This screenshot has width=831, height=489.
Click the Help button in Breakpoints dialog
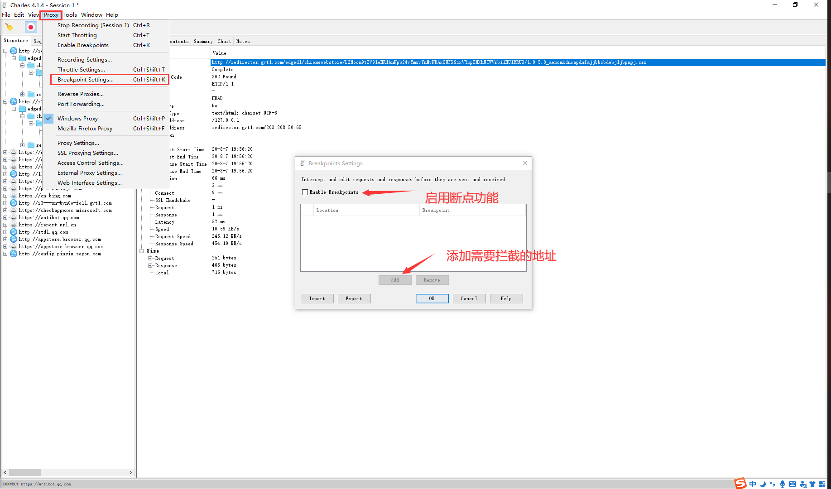pos(506,299)
